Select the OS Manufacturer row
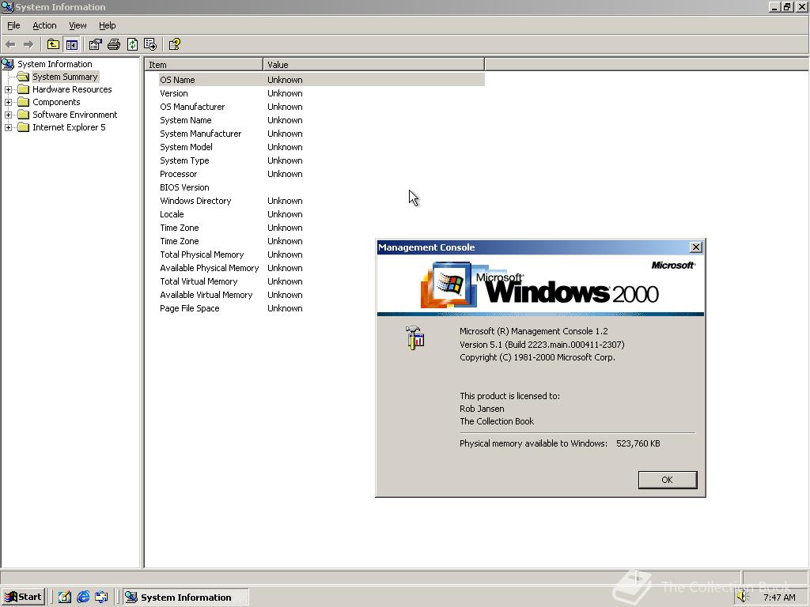The height and width of the screenshot is (607, 810). (321, 107)
